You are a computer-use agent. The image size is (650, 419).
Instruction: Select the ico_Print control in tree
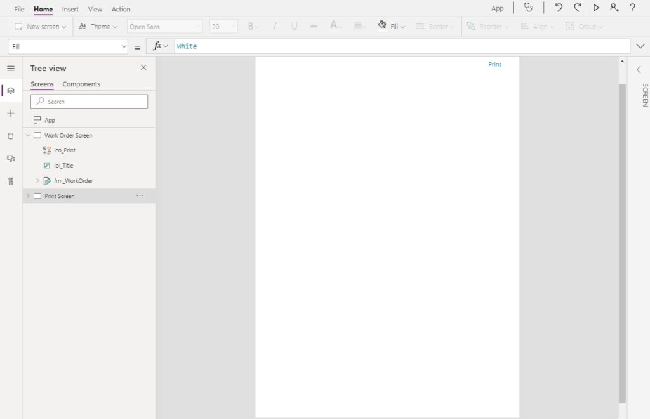[65, 150]
